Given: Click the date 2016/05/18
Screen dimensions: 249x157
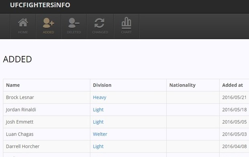Looking at the screenshot, I should [235, 109].
